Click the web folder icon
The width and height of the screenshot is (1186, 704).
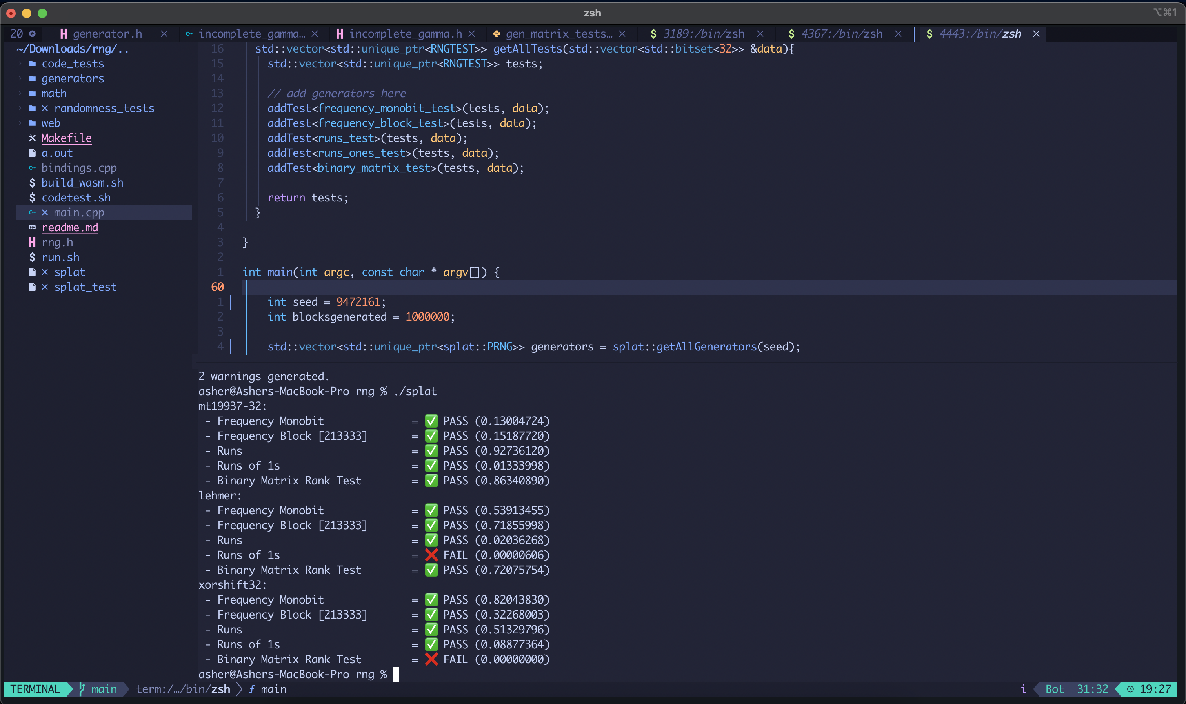(x=32, y=123)
